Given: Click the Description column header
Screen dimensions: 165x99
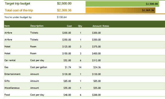Looking at the screenshot, I should click(37, 26).
